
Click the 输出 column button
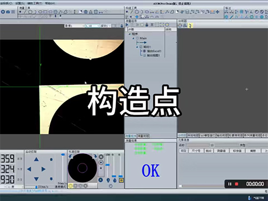point(209,151)
